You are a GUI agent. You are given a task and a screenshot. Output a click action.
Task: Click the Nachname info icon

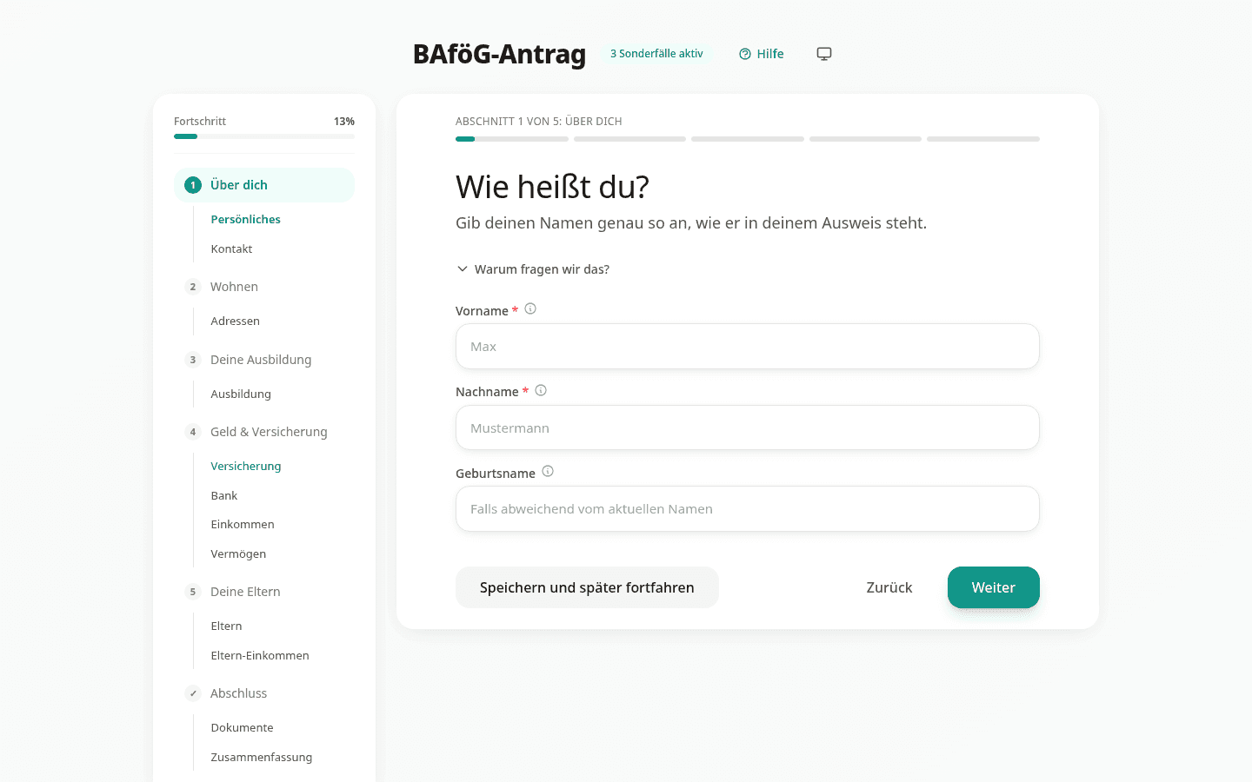click(541, 390)
